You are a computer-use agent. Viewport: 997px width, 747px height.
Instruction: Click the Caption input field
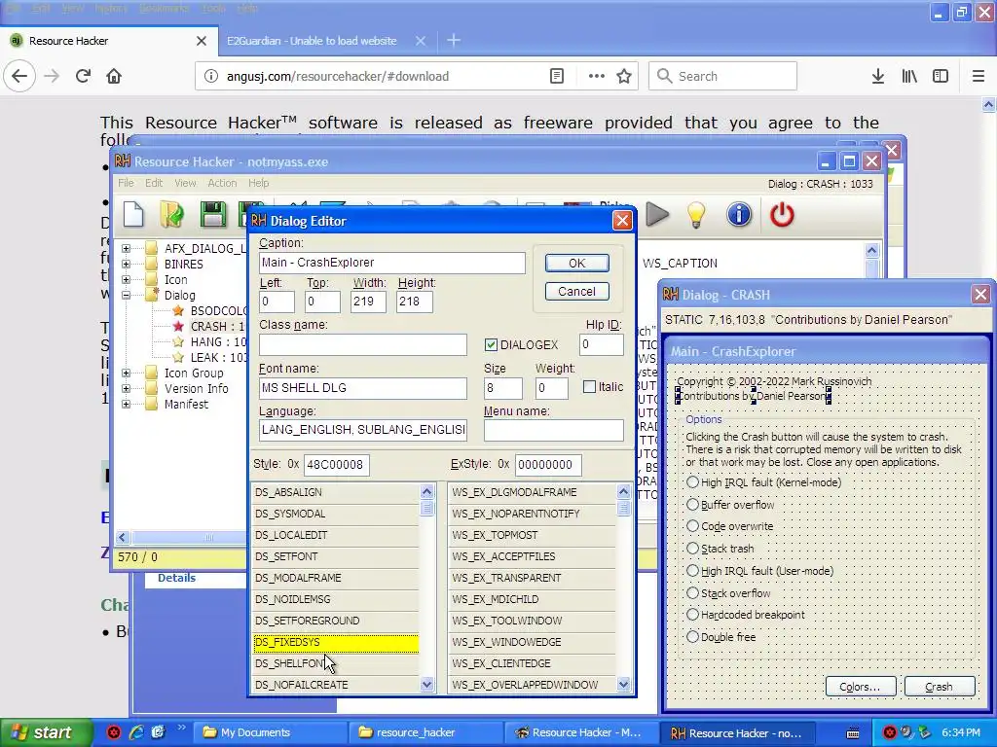(x=392, y=263)
